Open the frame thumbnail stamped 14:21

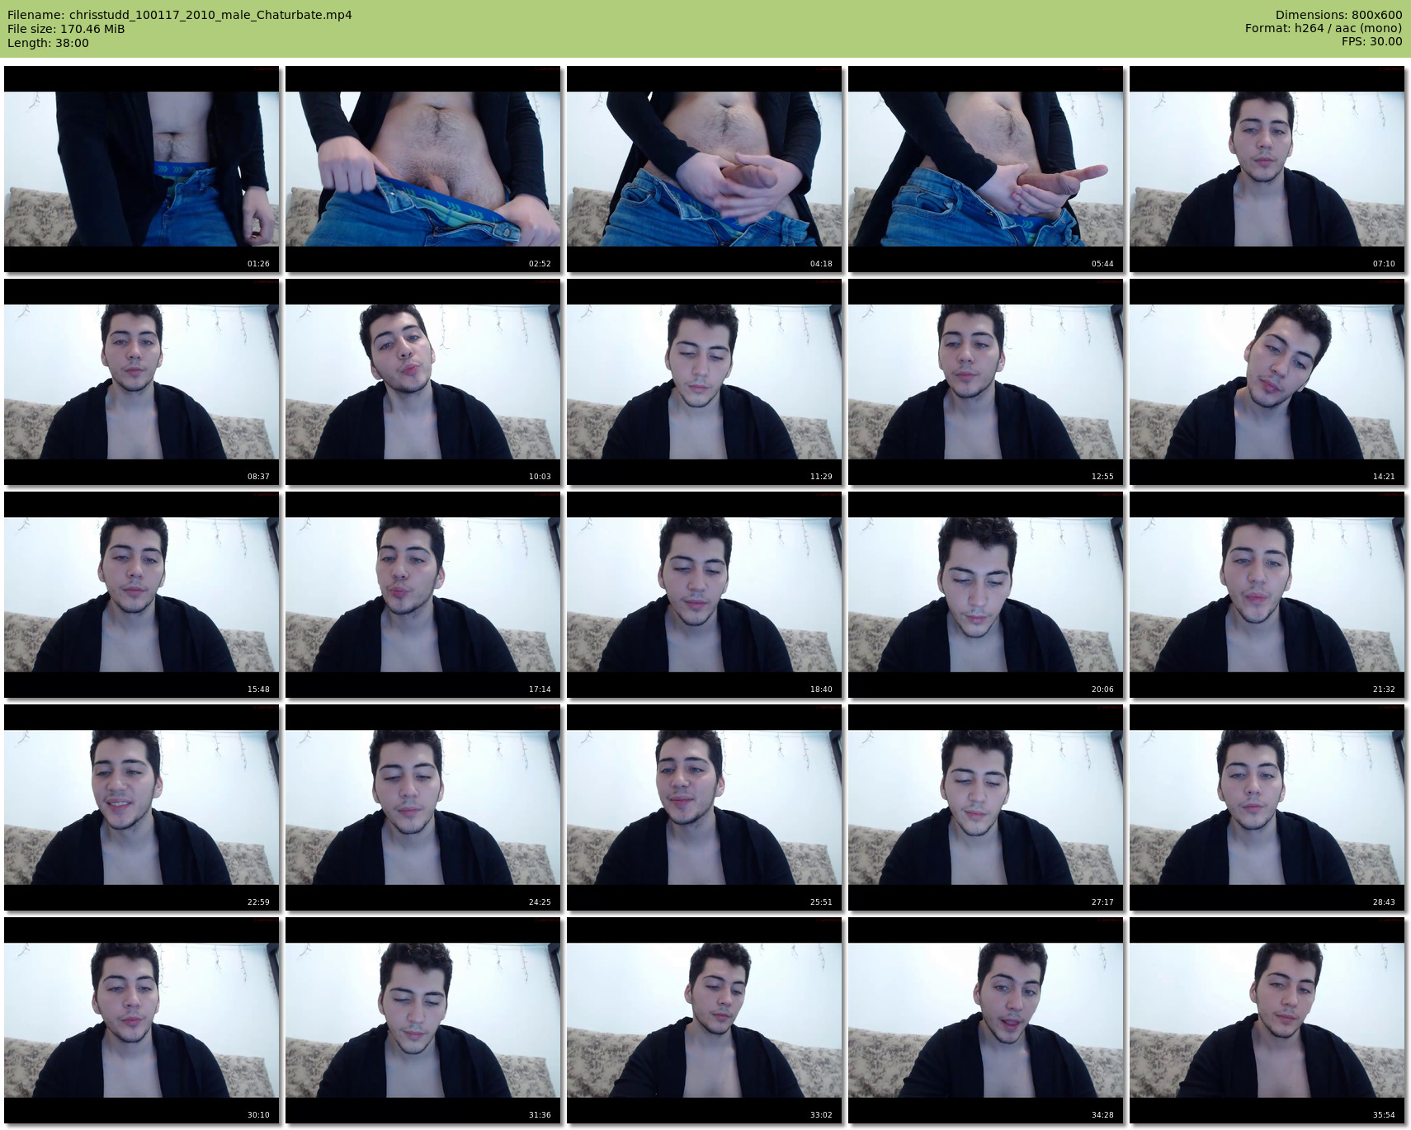tap(1267, 382)
